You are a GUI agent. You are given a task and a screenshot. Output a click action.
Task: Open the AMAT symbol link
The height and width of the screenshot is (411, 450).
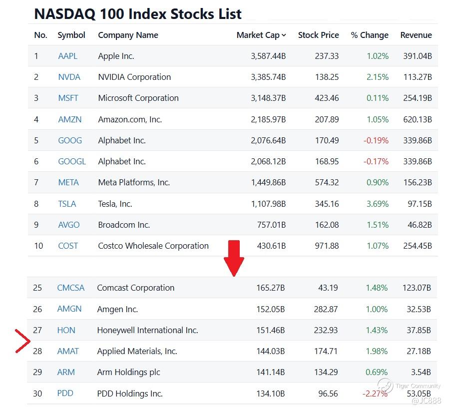pyautogui.click(x=68, y=351)
